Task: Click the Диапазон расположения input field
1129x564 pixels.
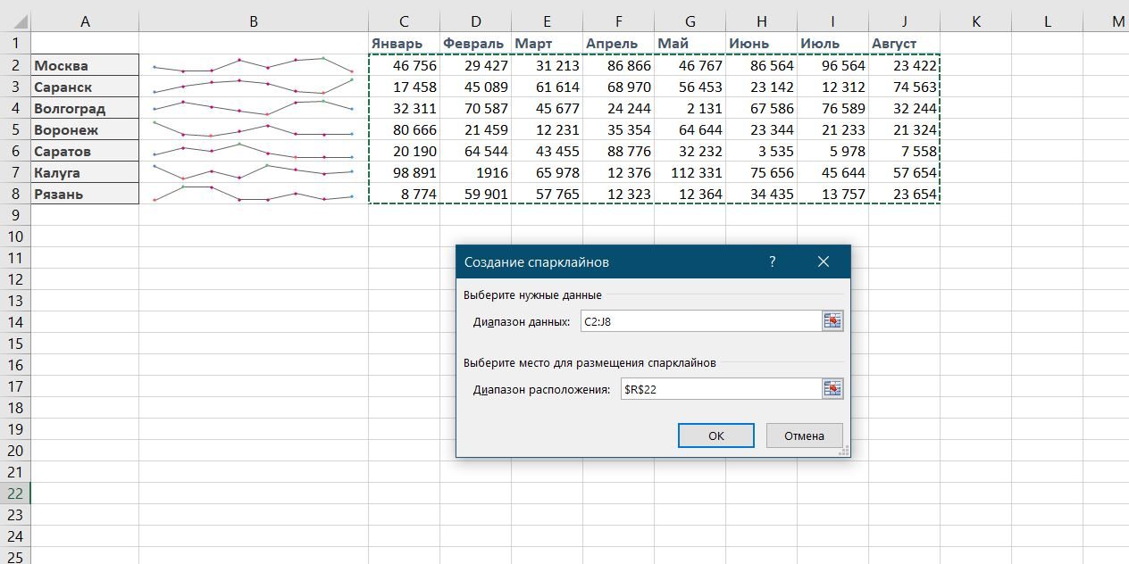Action: (x=719, y=389)
